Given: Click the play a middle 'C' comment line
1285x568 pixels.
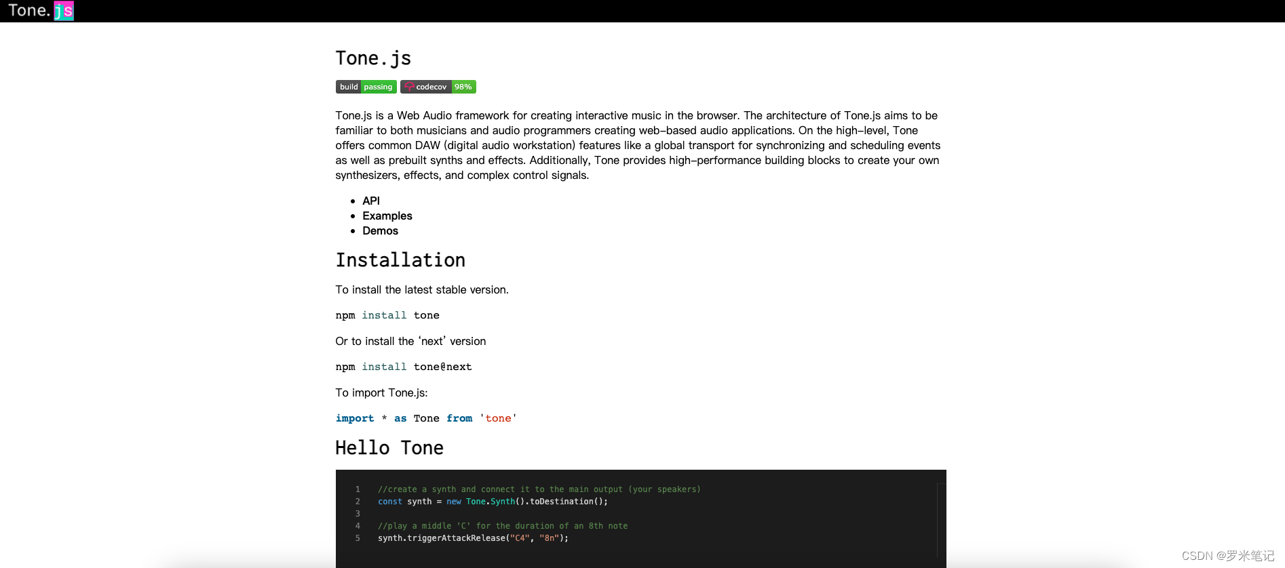Looking at the screenshot, I should pos(503,526).
